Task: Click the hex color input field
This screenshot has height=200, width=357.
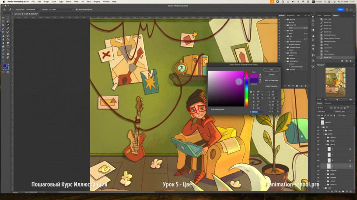Action: 256,112
